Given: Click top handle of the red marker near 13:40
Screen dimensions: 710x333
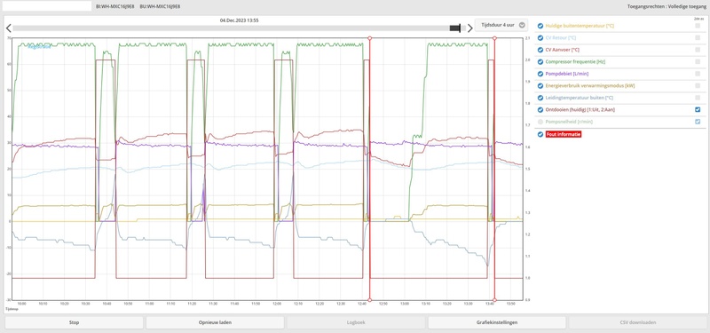Looking at the screenshot, I should (x=494, y=38).
